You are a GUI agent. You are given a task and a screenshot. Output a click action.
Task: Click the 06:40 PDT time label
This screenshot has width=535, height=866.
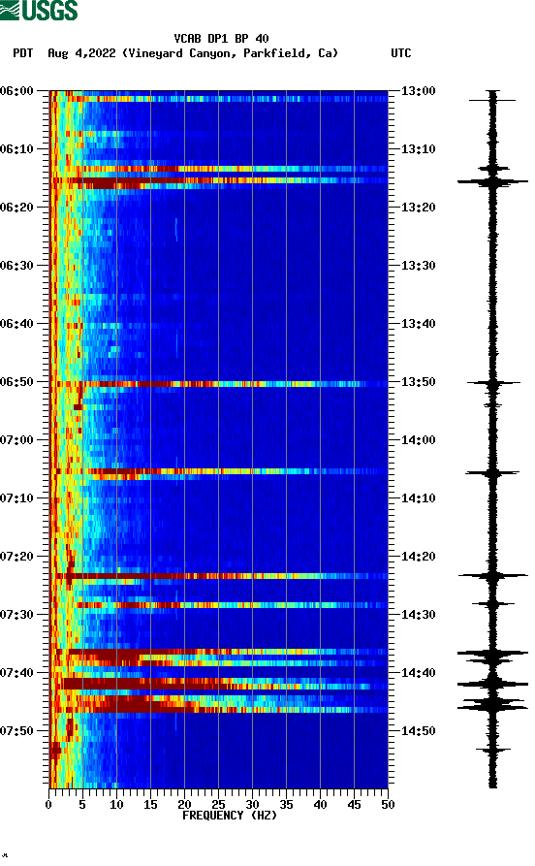16,324
